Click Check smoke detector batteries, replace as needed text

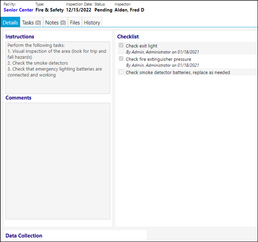[x=178, y=73]
